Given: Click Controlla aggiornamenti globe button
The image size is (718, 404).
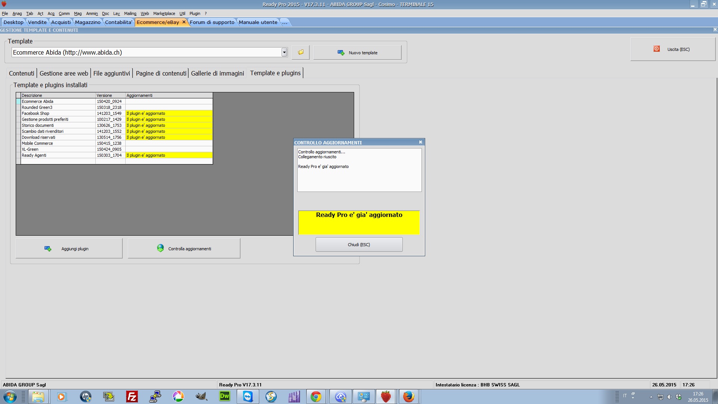Looking at the screenshot, I should [184, 249].
